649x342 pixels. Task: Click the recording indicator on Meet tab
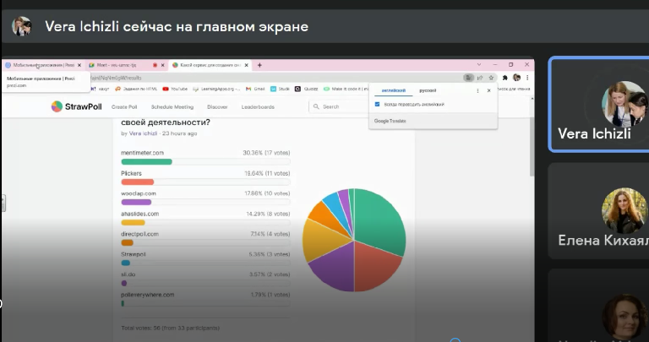[x=155, y=65]
